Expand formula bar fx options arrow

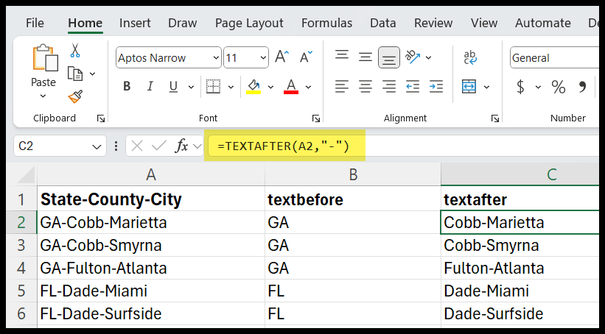(197, 146)
